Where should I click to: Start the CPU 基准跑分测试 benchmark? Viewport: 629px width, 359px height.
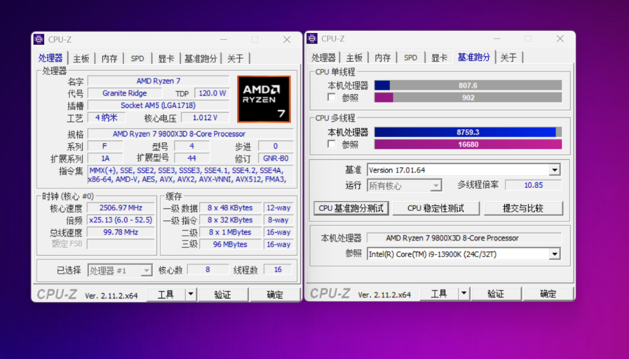click(x=351, y=208)
